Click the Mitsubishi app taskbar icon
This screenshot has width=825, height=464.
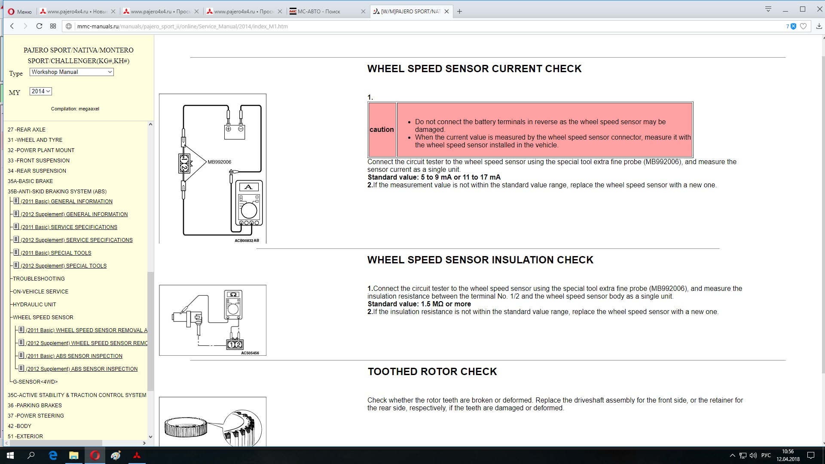click(137, 455)
